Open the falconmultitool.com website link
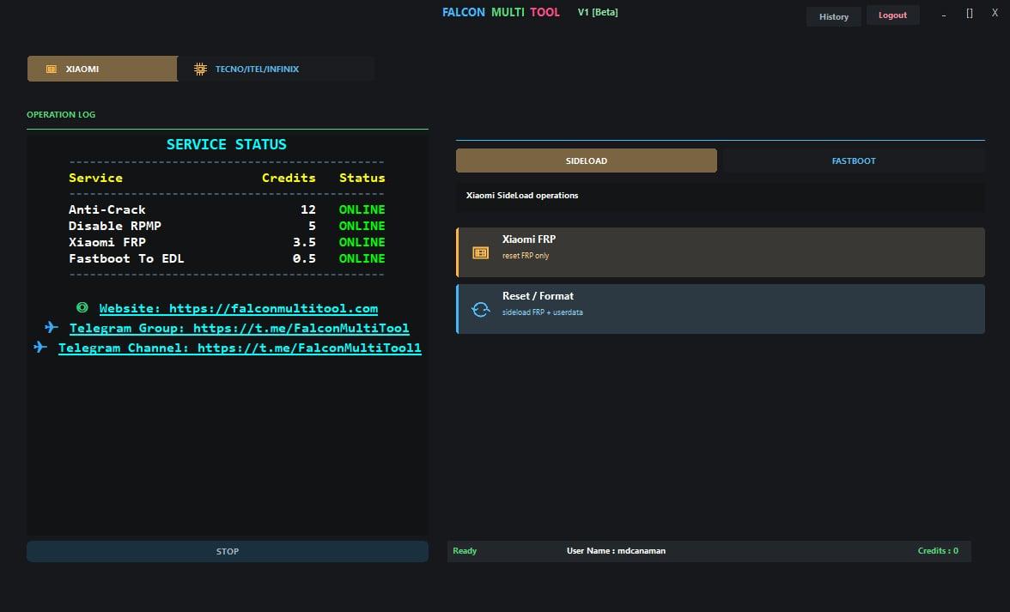1010x612 pixels. [x=239, y=308]
